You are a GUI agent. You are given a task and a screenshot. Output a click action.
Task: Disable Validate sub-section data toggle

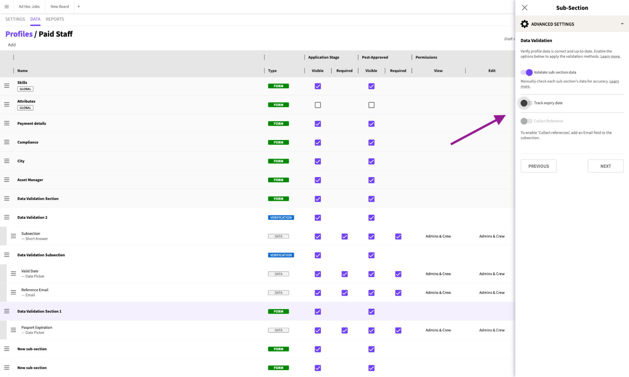pos(526,72)
